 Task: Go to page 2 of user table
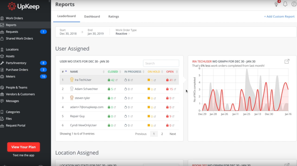[x=162, y=134]
